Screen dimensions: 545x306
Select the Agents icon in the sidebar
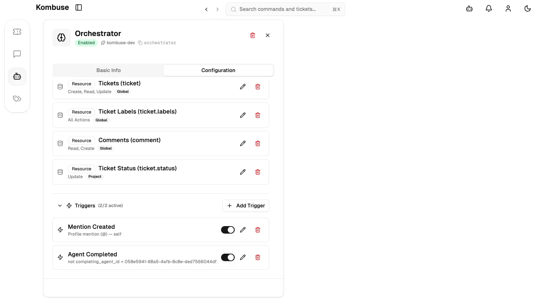coord(17,76)
